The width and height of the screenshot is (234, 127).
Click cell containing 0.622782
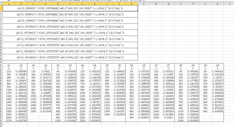(x=21, y=120)
